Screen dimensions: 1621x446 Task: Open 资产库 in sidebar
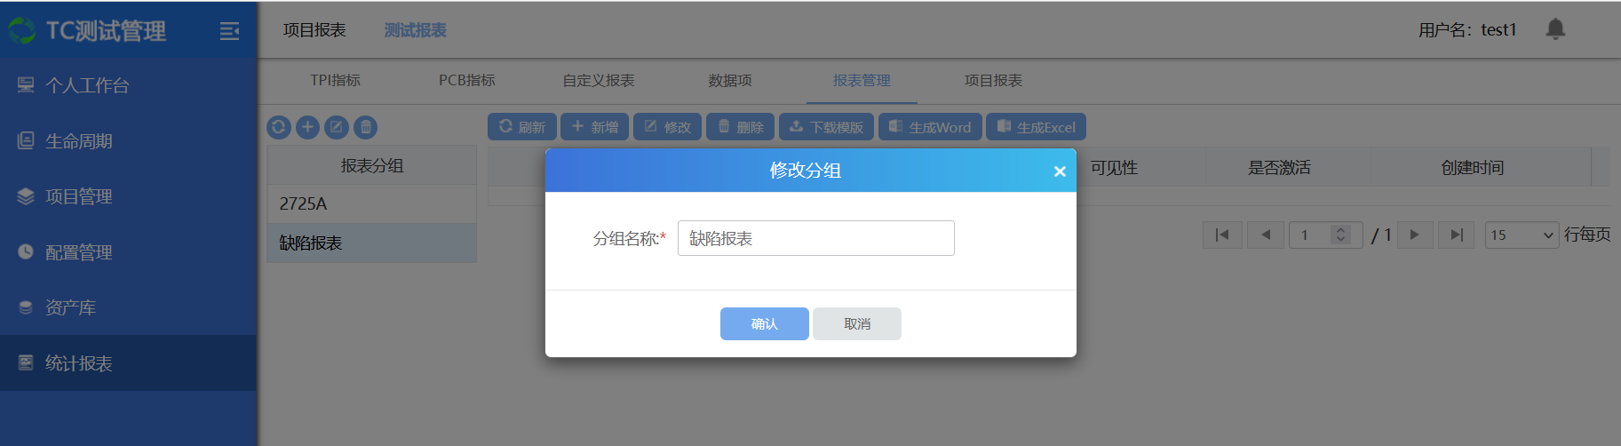[128, 307]
